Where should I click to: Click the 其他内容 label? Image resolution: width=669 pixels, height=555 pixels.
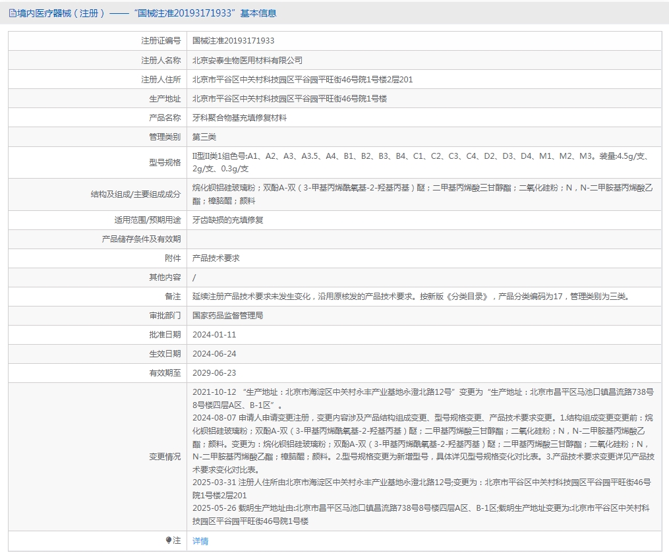(165, 277)
